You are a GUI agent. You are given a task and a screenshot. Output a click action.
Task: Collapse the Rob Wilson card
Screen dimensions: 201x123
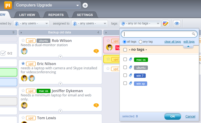(60, 57)
